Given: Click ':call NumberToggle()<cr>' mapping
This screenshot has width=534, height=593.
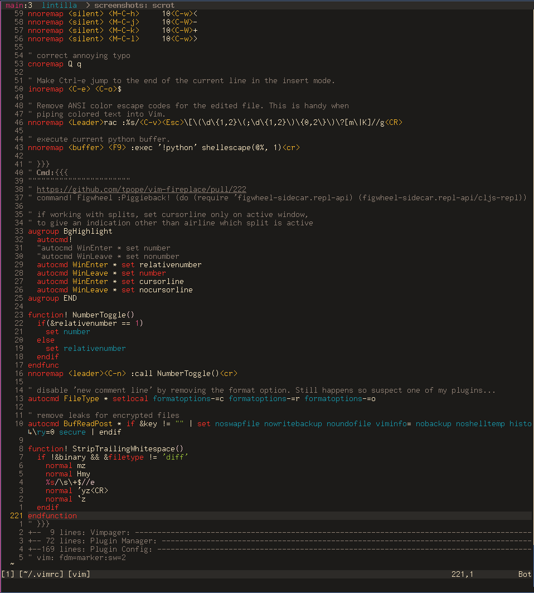Looking at the screenshot, I should [x=133, y=373].
